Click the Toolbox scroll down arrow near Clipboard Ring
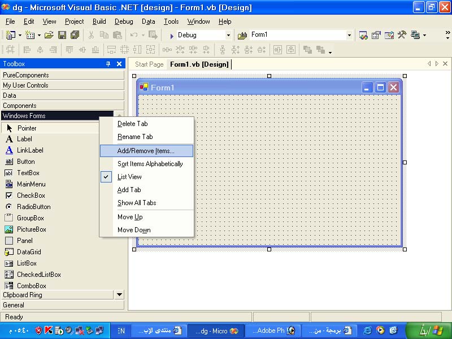 pos(119,294)
